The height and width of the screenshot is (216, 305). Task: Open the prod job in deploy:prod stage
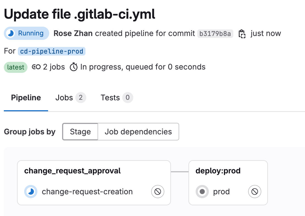coord(221,192)
